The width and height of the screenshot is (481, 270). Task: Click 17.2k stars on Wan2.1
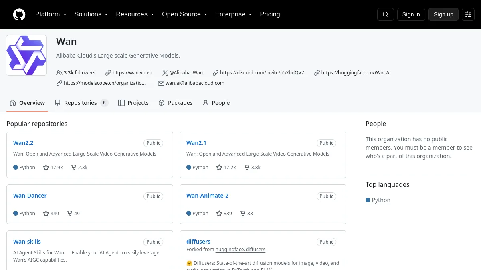click(226, 168)
